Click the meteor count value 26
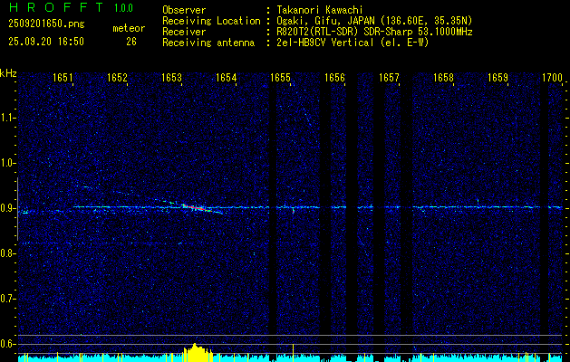Viewport: 570px width, 362px height. 131,42
